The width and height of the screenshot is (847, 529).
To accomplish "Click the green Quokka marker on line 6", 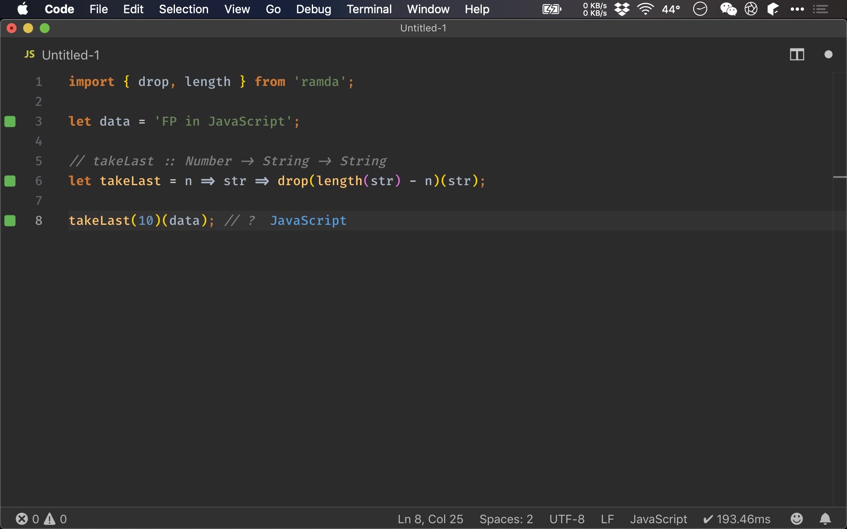I will 10,181.
